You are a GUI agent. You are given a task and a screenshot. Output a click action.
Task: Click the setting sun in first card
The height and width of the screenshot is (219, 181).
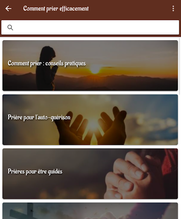tap(95, 70)
